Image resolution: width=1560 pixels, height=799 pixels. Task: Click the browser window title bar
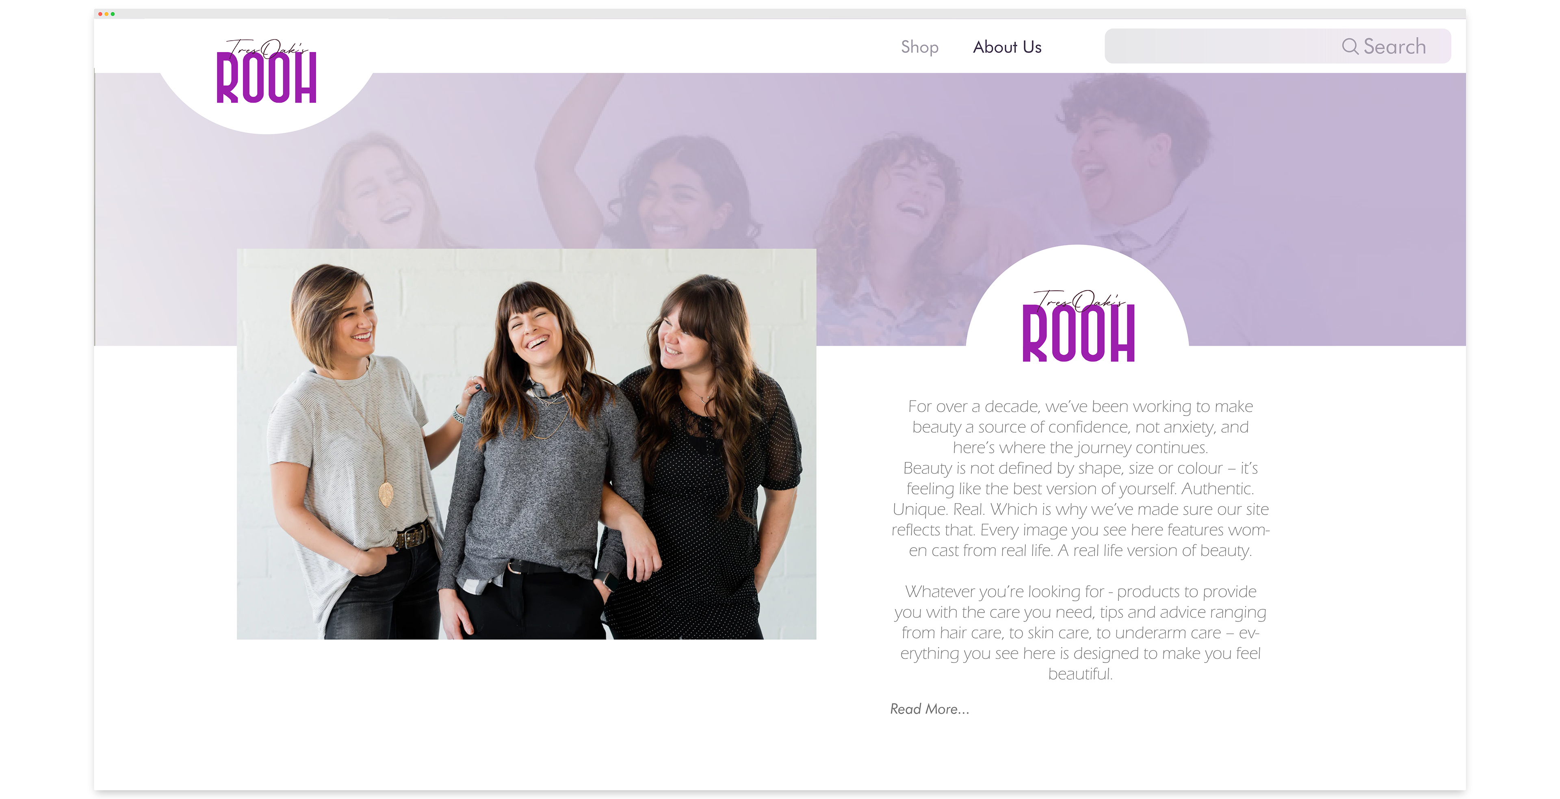pos(780,14)
